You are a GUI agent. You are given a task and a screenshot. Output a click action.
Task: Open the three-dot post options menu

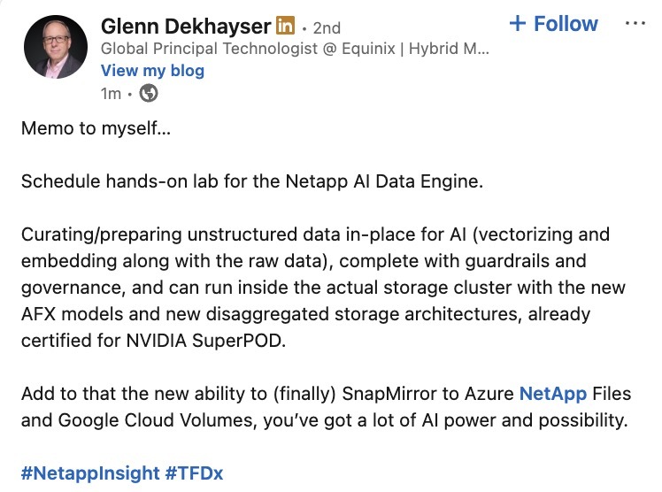635,24
